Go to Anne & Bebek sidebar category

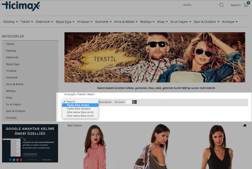(15, 84)
